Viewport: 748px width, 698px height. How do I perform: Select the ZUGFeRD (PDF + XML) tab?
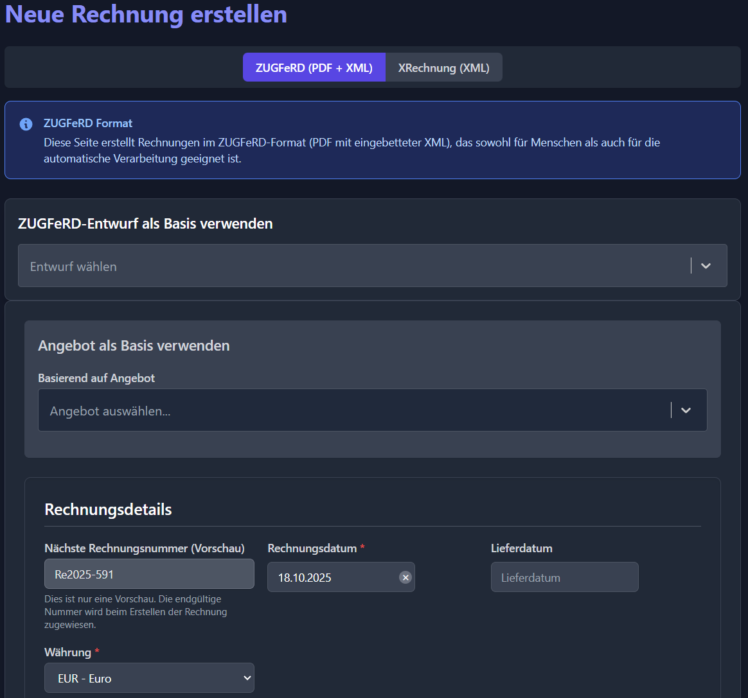tap(314, 67)
